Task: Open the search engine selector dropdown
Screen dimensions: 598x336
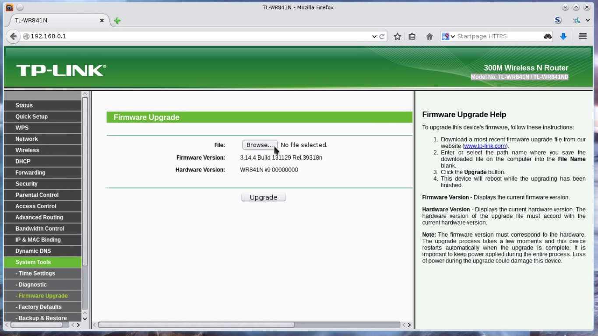Action: (x=449, y=36)
